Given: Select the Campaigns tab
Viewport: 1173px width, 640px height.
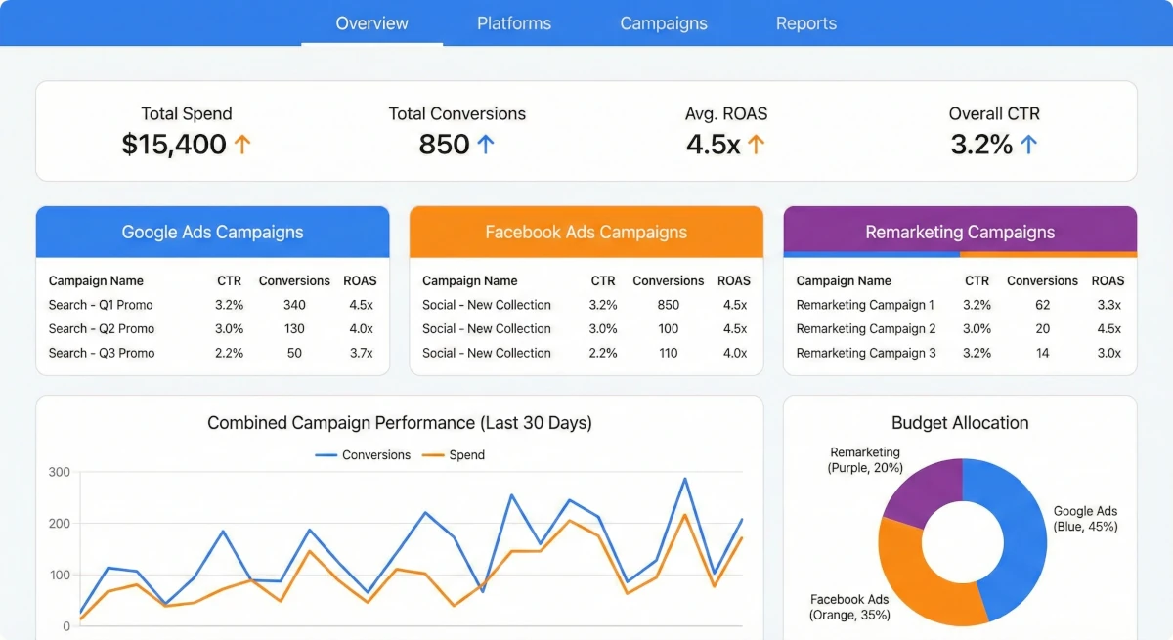Looking at the screenshot, I should point(664,23).
